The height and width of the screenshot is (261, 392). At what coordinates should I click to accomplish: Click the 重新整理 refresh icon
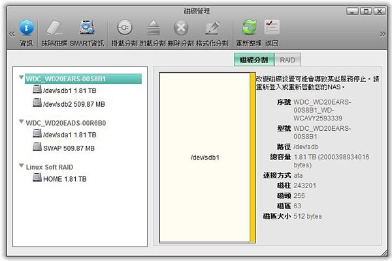click(x=248, y=28)
